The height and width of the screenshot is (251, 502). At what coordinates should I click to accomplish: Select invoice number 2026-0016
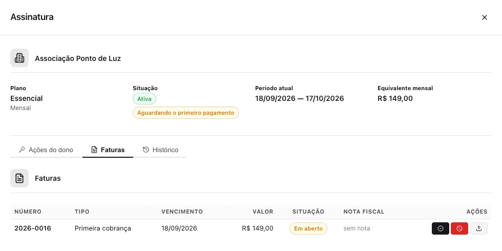(33, 228)
